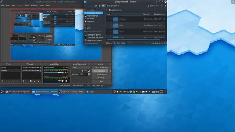This screenshot has width=235, height=132.
Task: Lock the first Screen Capture source
Action: 40,67
